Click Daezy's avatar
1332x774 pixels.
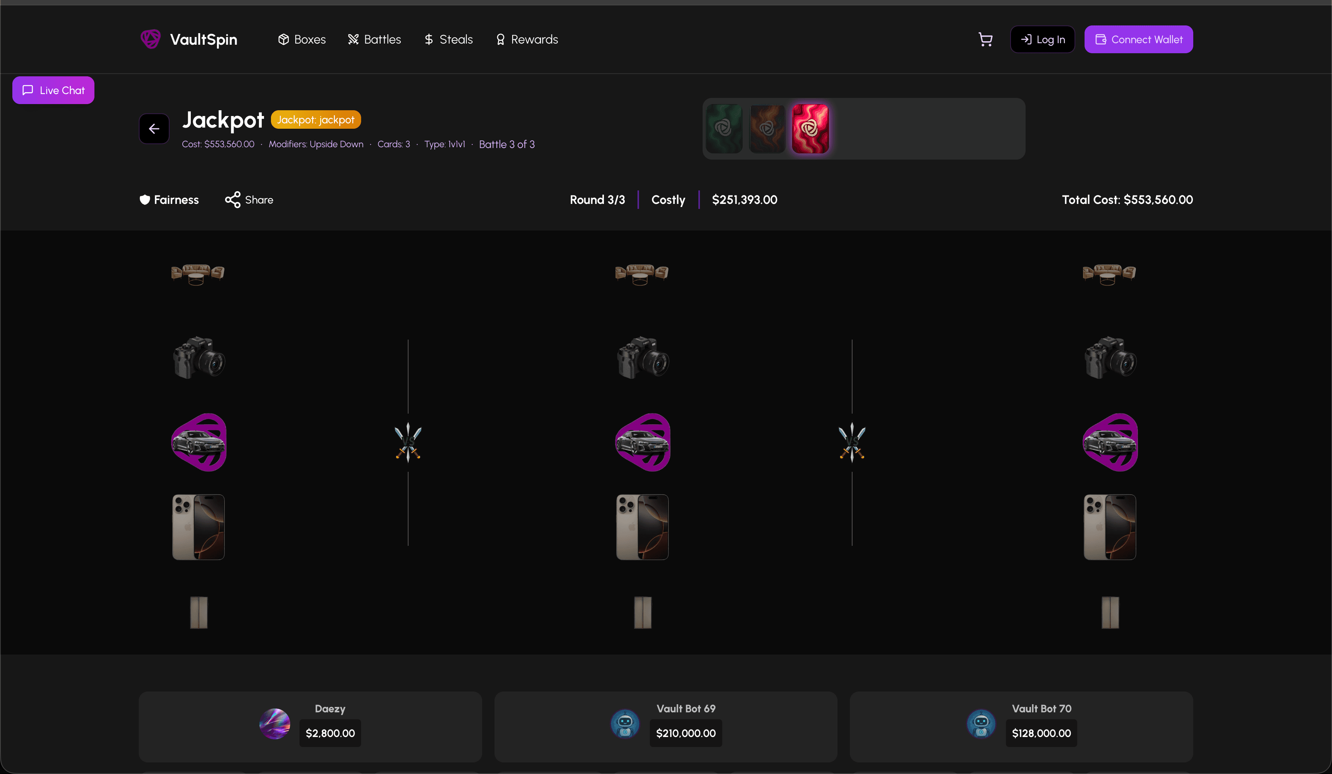[275, 724]
